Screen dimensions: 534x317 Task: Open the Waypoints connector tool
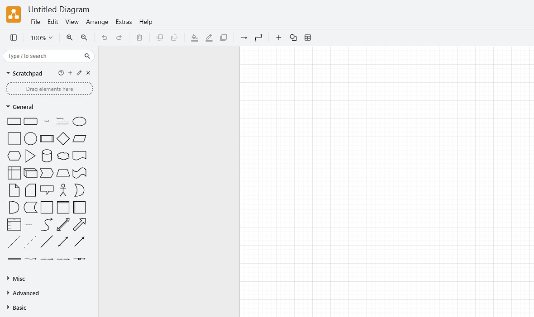point(258,38)
